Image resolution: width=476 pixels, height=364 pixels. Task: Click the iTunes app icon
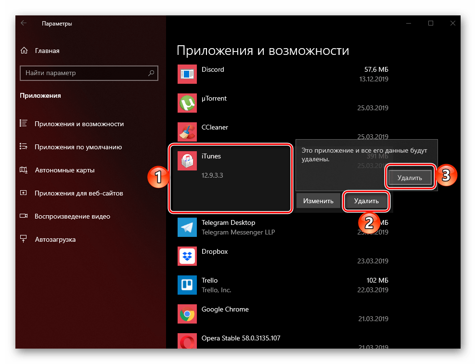pos(187,161)
